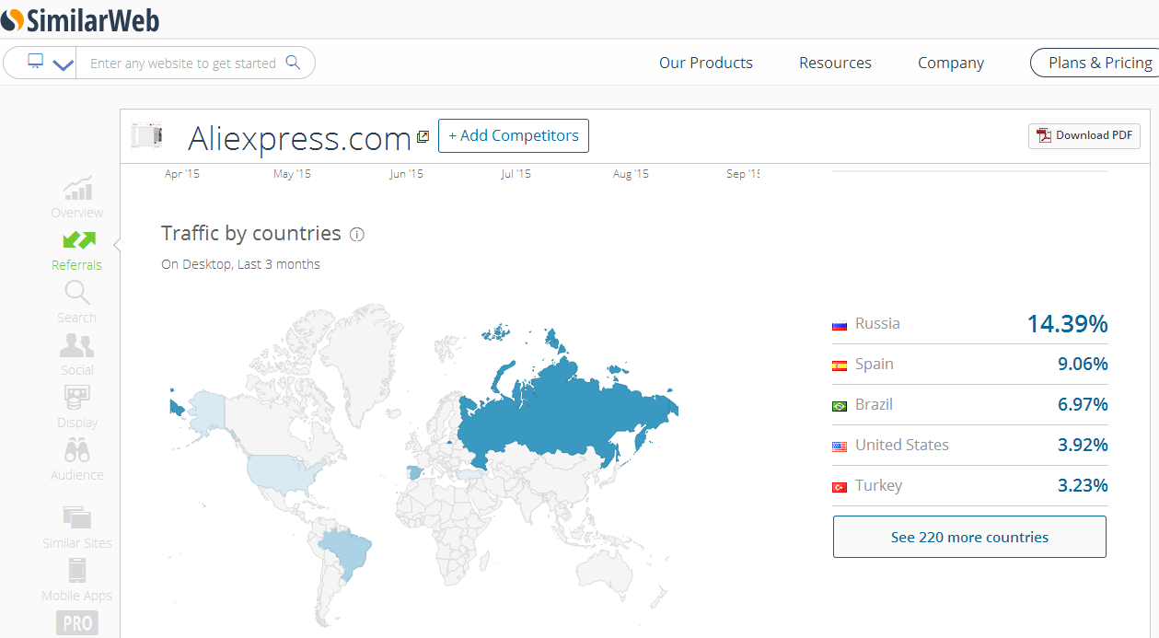Go to the Mobile Apps icon
1159x638 pixels.
point(77,571)
